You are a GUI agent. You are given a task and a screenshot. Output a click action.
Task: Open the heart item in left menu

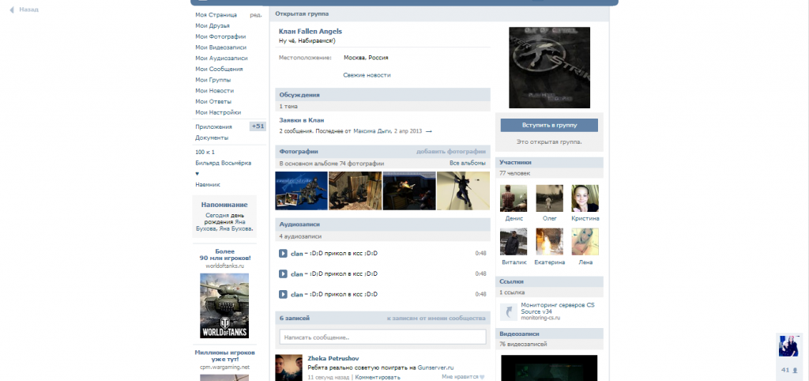pos(198,173)
